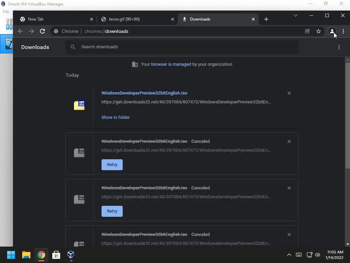Remove the completed ISO download from list
350x263 pixels.
coord(289,93)
